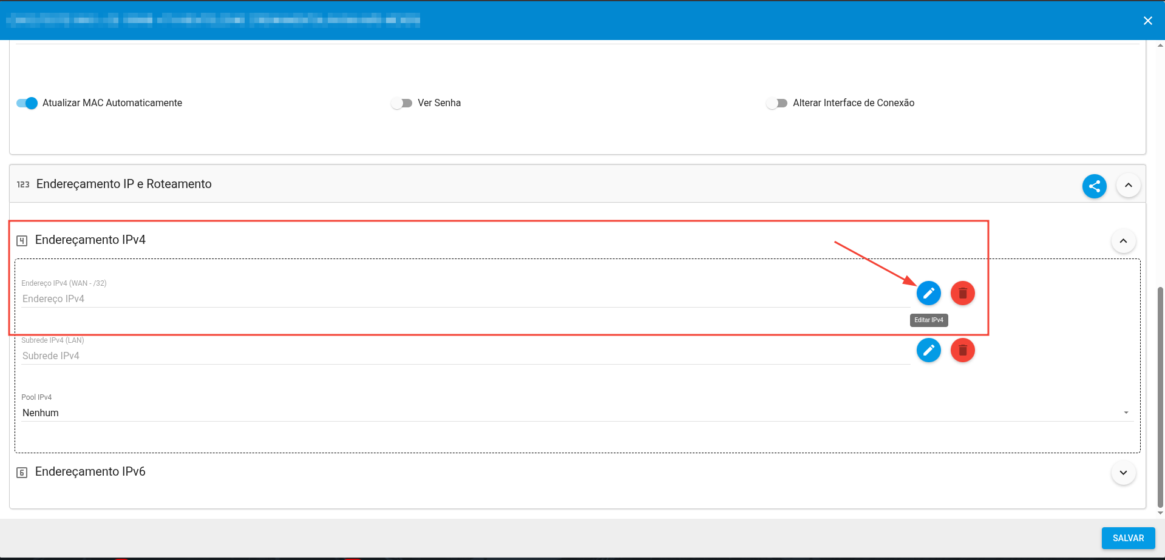1165x560 pixels.
Task: Click the scrollbar up arrow
Action: pyautogui.click(x=1160, y=46)
